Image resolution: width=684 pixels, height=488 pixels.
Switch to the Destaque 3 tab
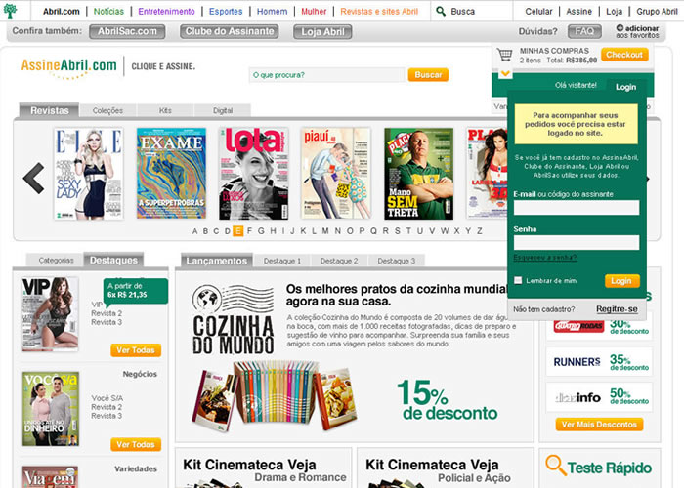point(396,261)
